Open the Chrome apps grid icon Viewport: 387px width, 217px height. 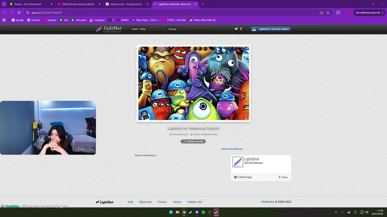(x=4, y=20)
